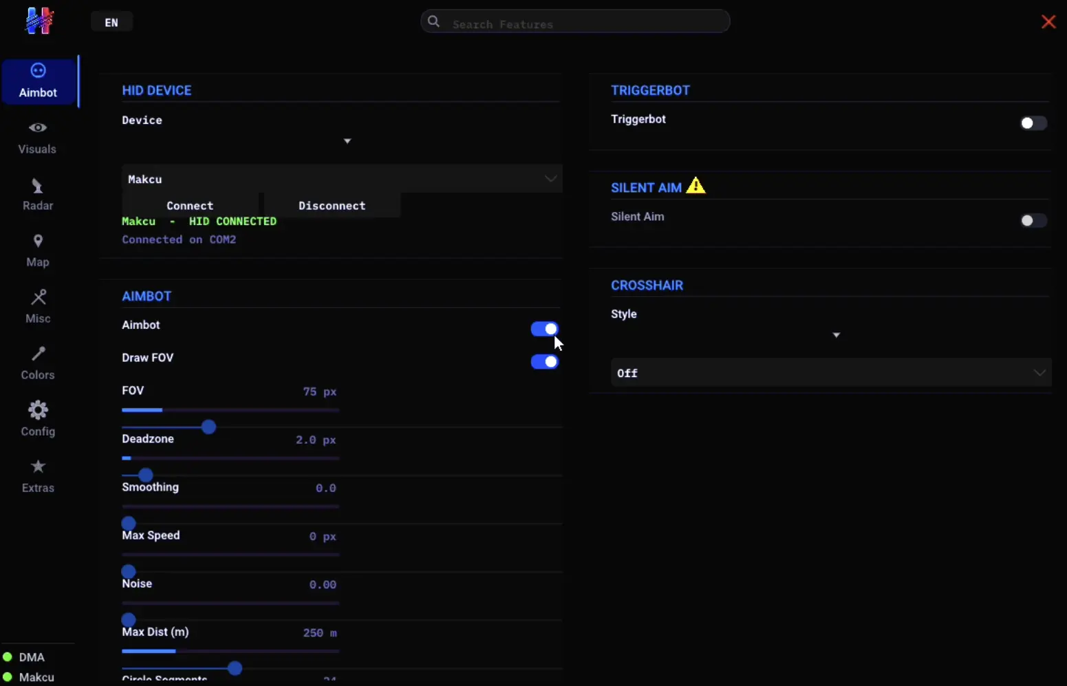Change the language with the EN selector
Image resolution: width=1067 pixels, height=686 pixels.
pos(111,22)
